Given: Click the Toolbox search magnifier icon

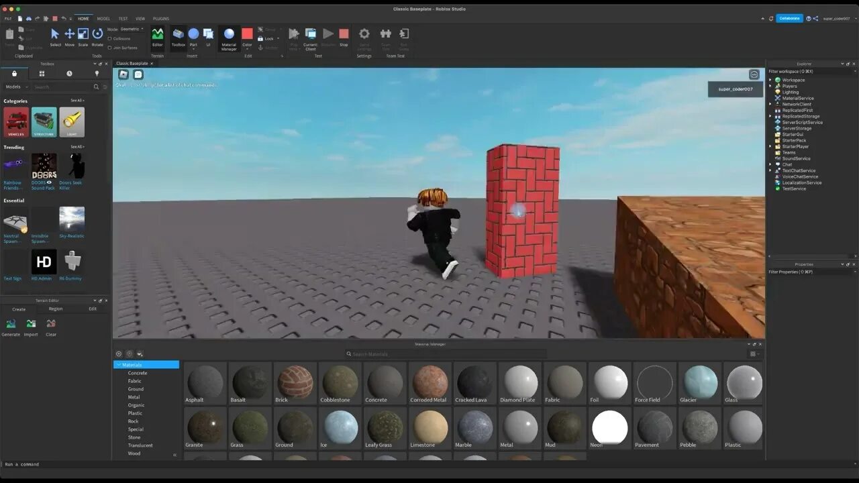Looking at the screenshot, I should tap(96, 87).
